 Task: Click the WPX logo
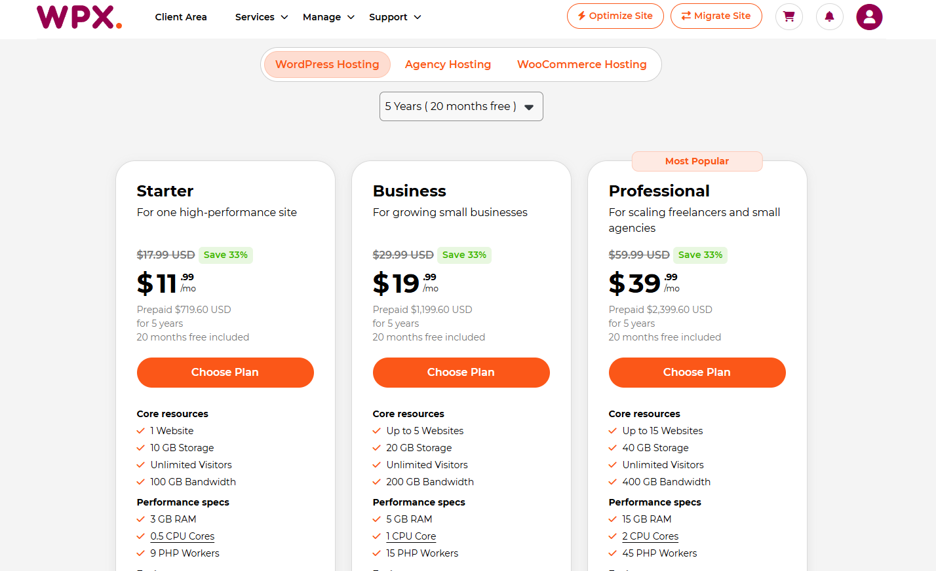(79, 17)
